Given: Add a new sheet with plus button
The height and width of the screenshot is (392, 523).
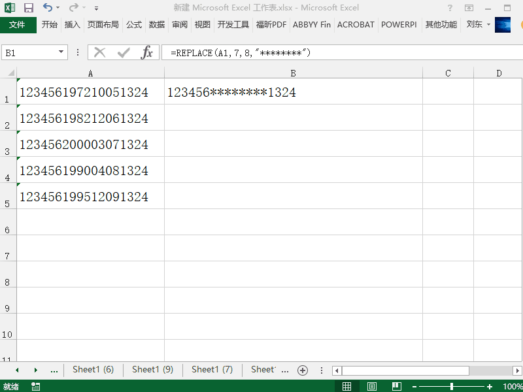Looking at the screenshot, I should coord(303,370).
